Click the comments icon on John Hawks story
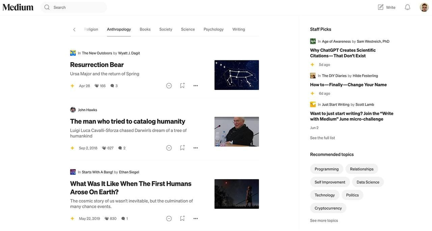Viewport: 432px width, 231px height. pos(120,148)
